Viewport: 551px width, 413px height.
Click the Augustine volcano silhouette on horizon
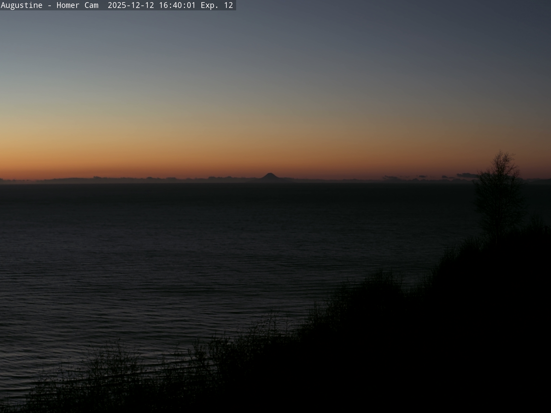pos(270,177)
